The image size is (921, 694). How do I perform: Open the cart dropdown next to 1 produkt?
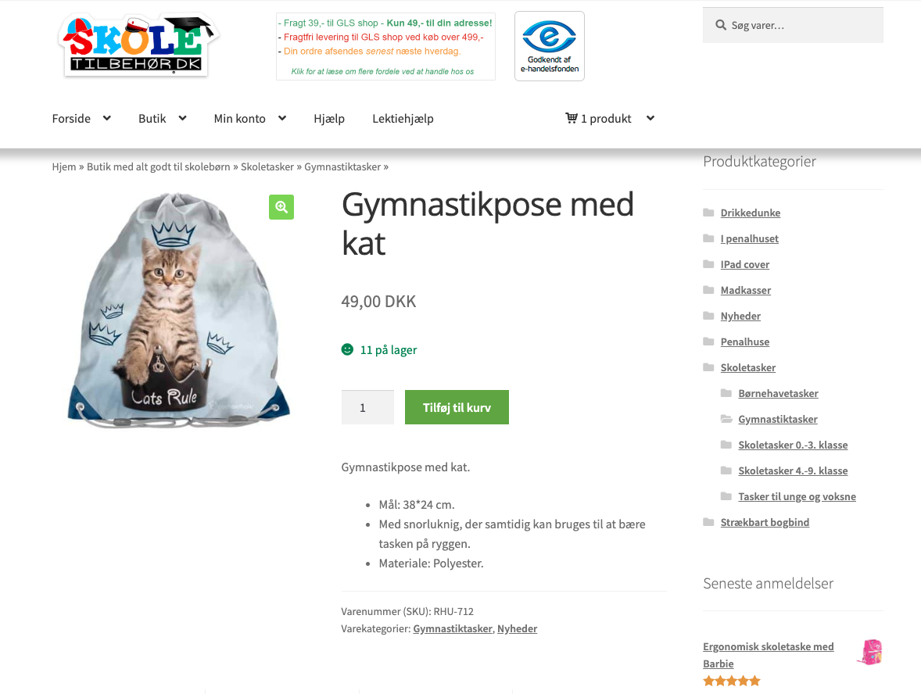pyautogui.click(x=650, y=118)
